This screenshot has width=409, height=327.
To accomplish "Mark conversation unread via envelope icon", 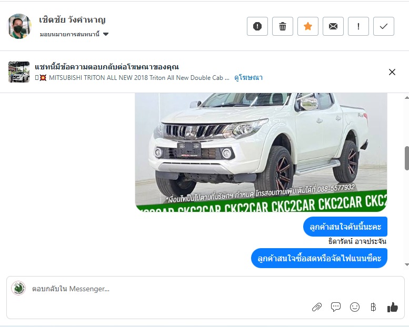I will [x=333, y=26].
